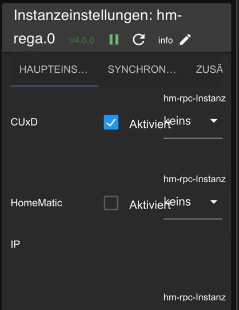This screenshot has width=239, height=310.
Task: Enable the HomeMatic Aktiviert checkbox
Action: [x=111, y=203]
